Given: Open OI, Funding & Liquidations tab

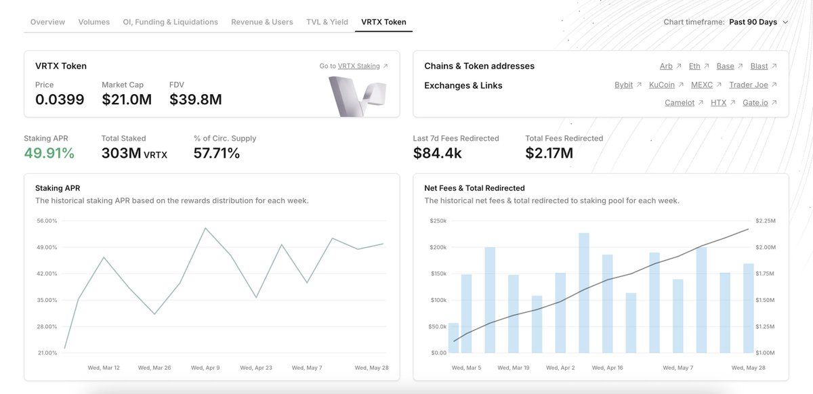Looking at the screenshot, I should tap(171, 22).
